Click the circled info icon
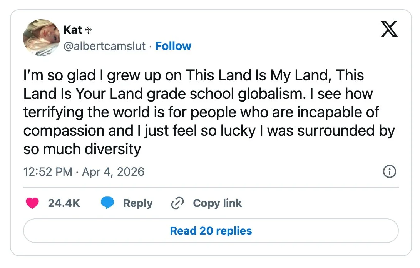420x268 pixels. click(x=390, y=172)
